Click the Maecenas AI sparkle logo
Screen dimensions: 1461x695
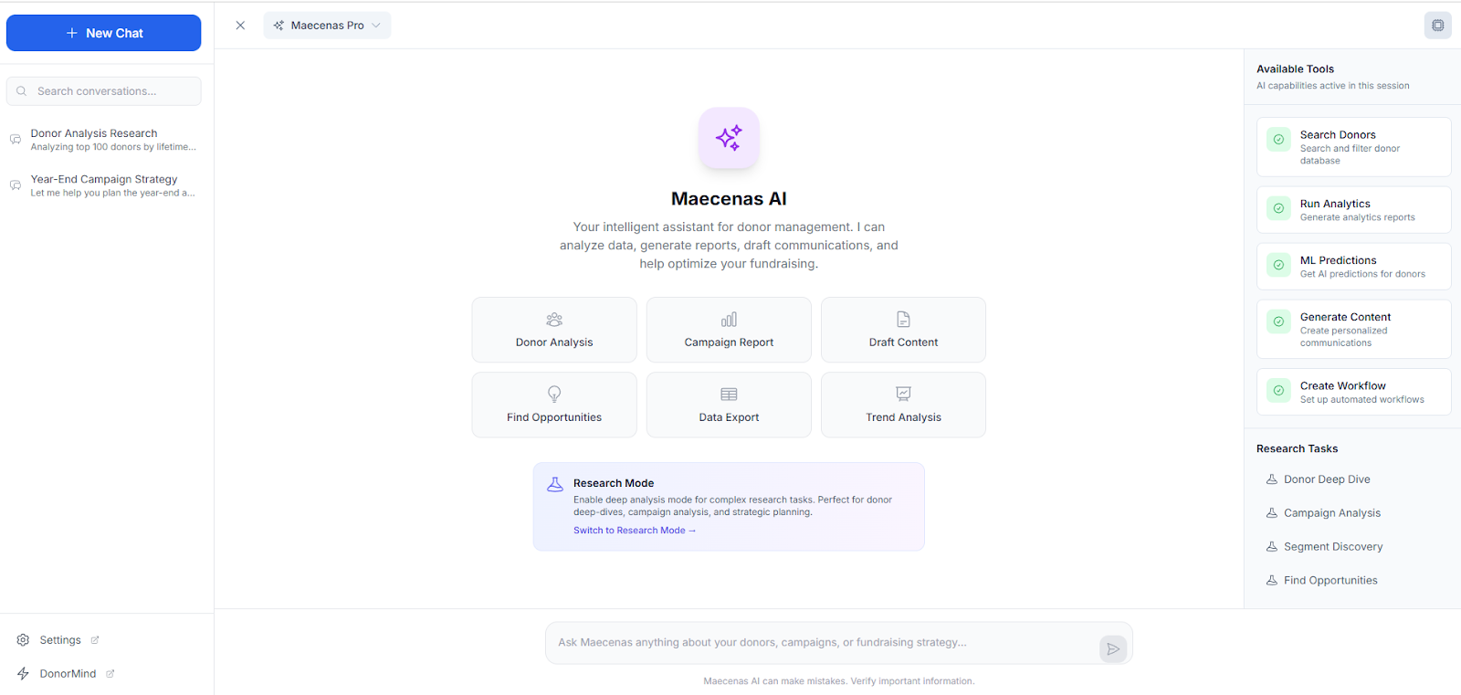[729, 138]
